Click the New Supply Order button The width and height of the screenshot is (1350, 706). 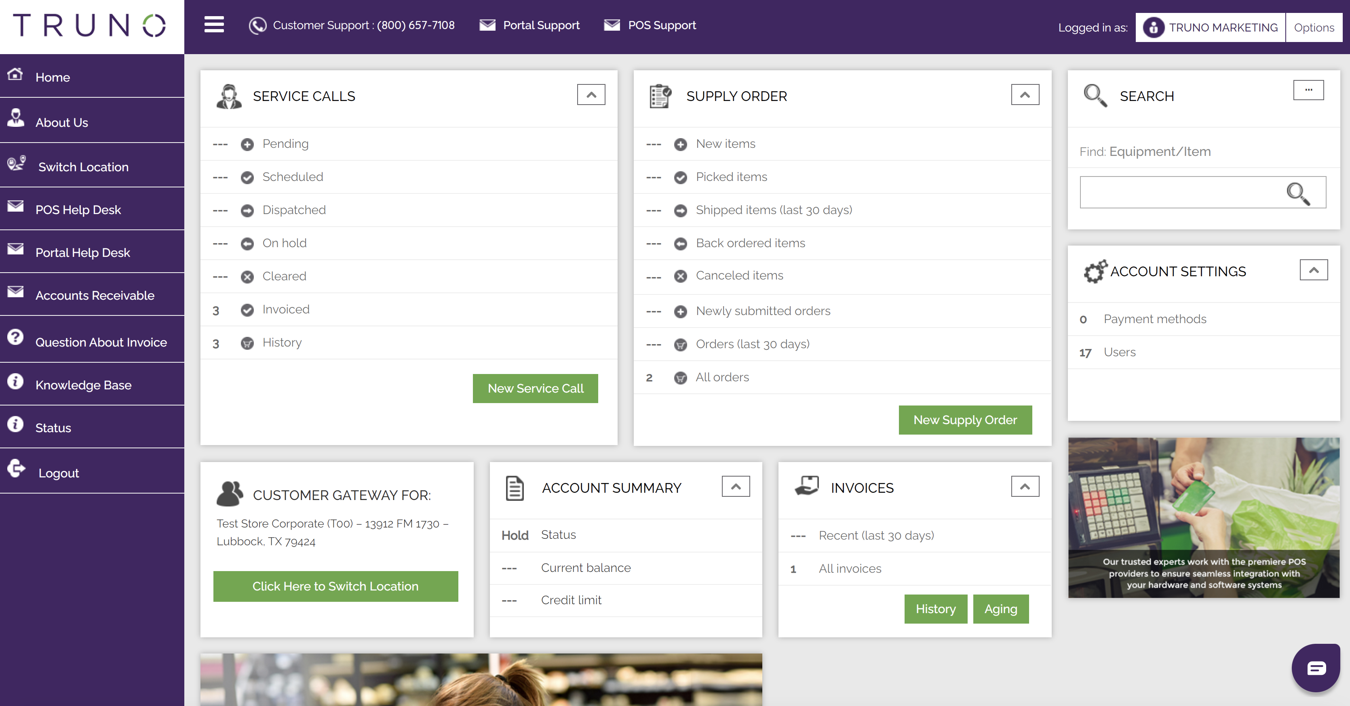coord(965,420)
